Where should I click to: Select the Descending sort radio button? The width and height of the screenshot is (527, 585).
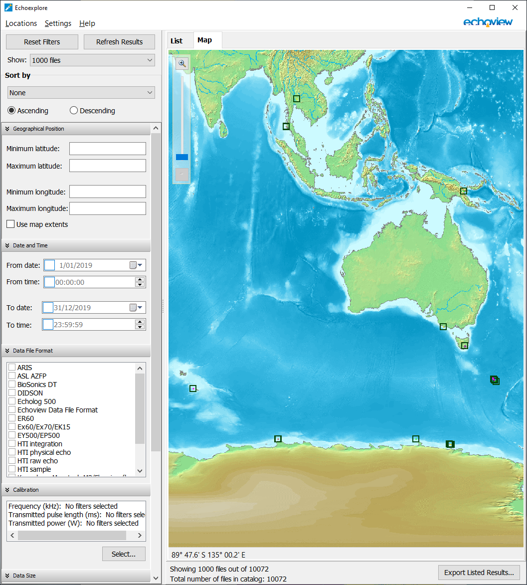coord(73,110)
